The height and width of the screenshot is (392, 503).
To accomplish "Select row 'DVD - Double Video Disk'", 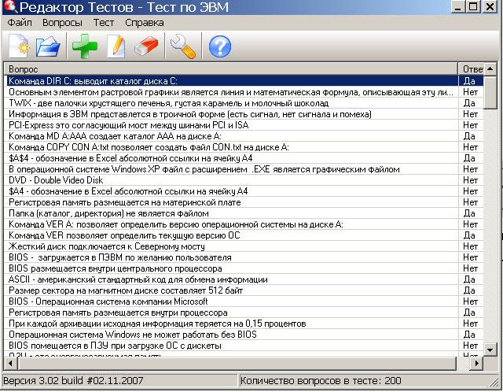I will (244, 180).
